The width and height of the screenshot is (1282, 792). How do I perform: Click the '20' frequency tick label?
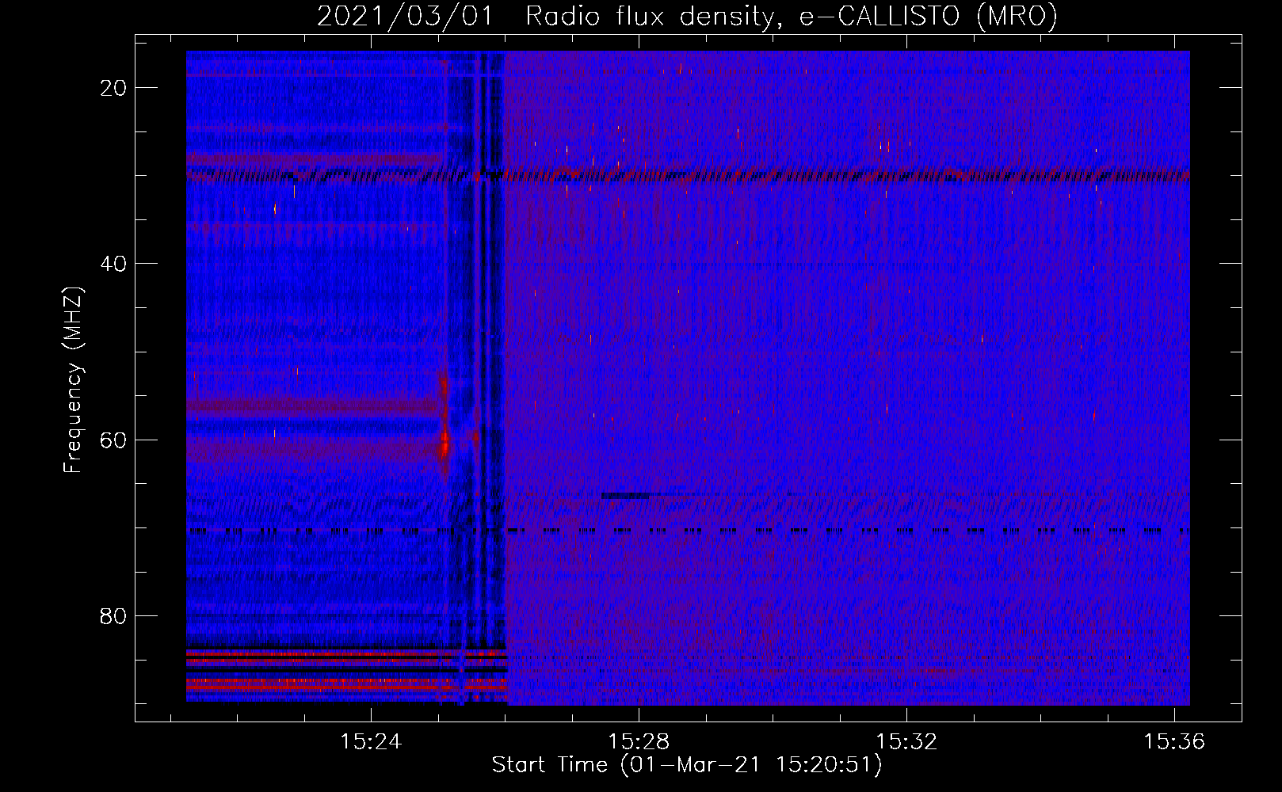(x=113, y=88)
